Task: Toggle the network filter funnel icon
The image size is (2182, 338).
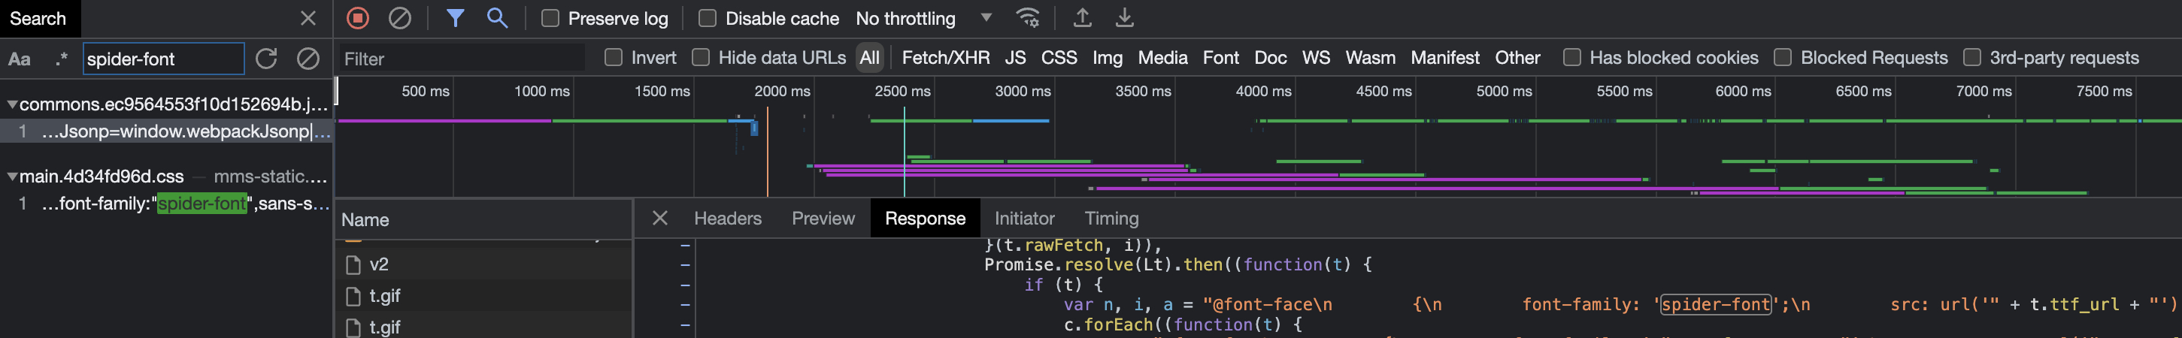Action: coord(455,18)
